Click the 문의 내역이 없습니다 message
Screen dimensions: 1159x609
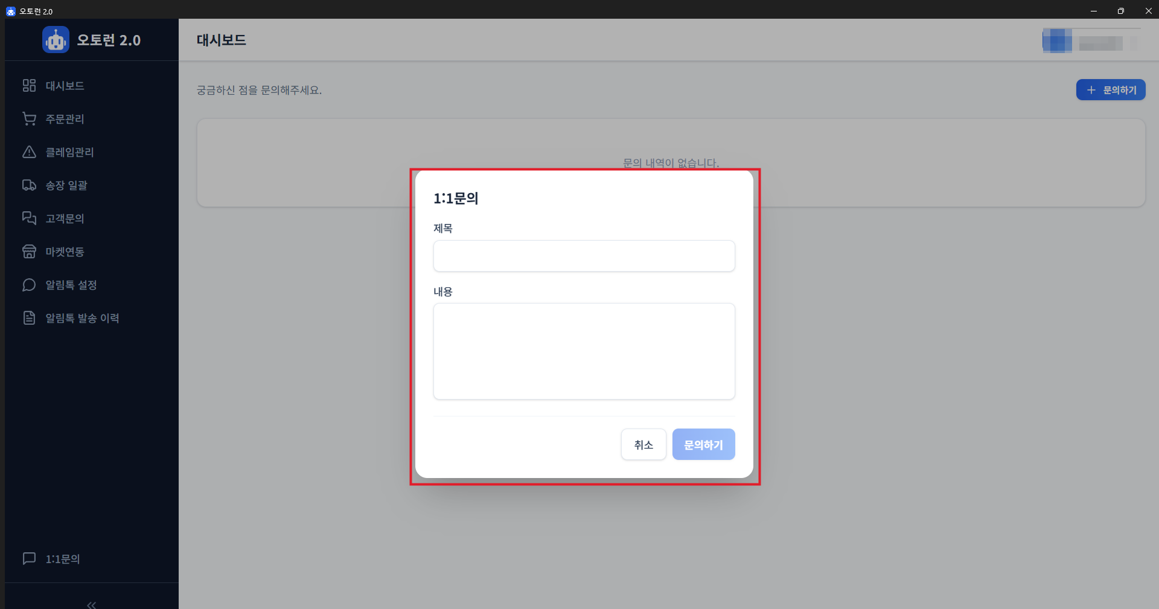(x=671, y=163)
